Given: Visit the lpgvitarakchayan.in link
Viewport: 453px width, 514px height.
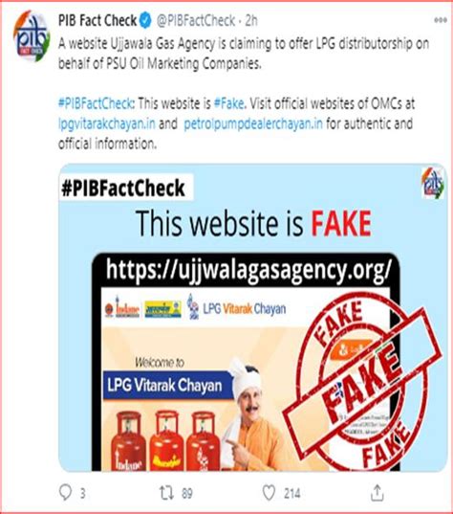Looking at the screenshot, I should point(107,123).
